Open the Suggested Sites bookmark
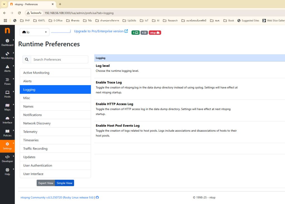Image resolution: width=285 pixels, height=204 pixels. 248,21
